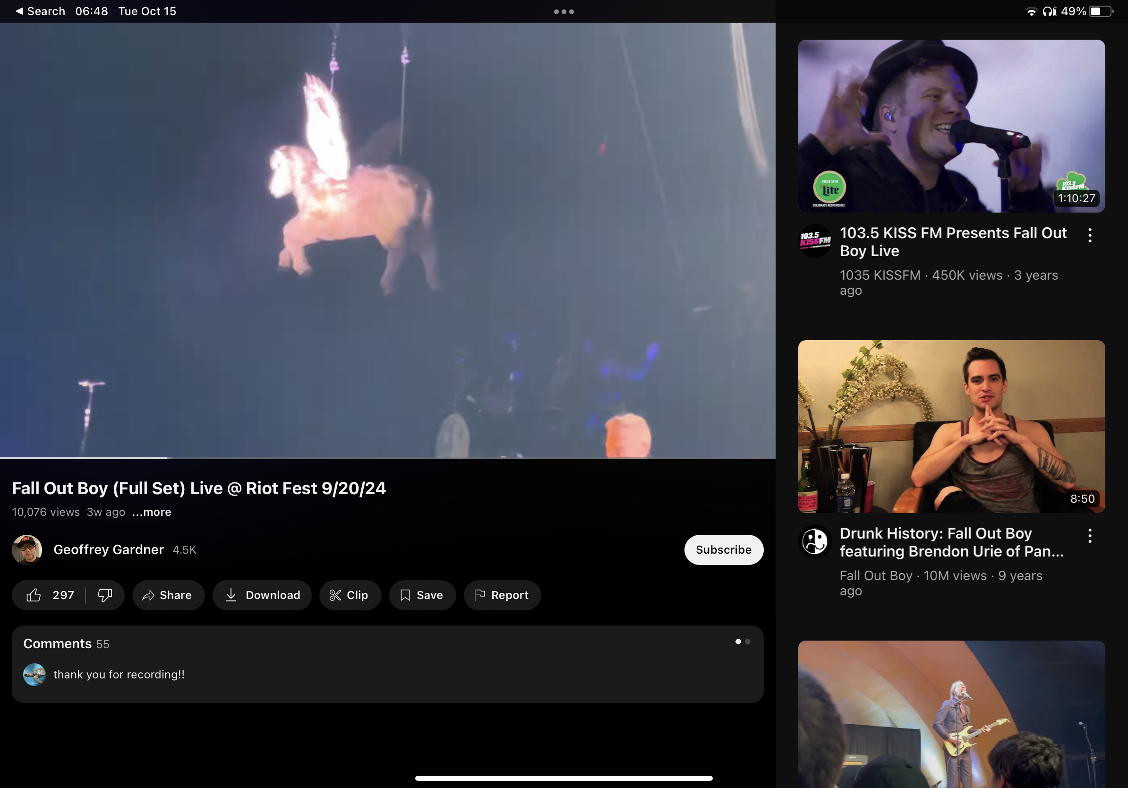Open title '103.5 KISS FM Presents Fall Out Boy Live'
The width and height of the screenshot is (1128, 788).
coord(953,242)
